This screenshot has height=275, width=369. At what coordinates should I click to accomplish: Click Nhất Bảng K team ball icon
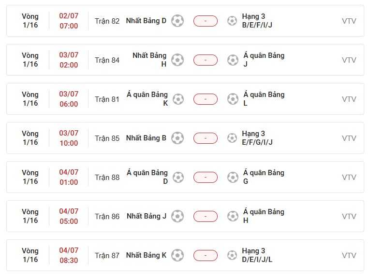point(177,255)
